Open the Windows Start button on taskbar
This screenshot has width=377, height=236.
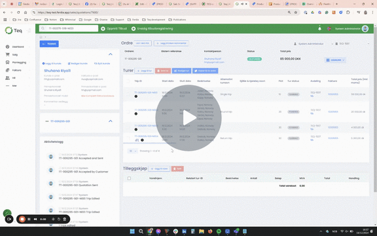pyautogui.click(x=132, y=231)
